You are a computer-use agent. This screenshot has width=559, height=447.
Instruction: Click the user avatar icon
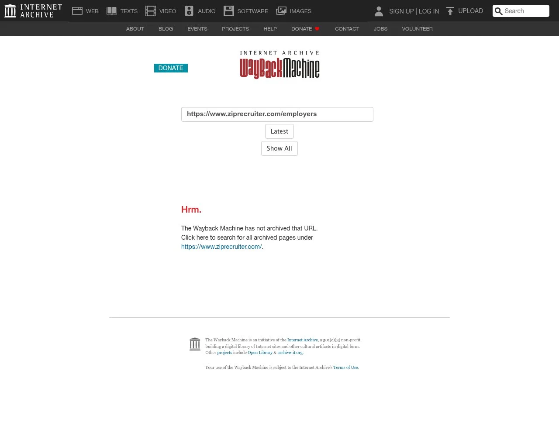click(x=379, y=11)
